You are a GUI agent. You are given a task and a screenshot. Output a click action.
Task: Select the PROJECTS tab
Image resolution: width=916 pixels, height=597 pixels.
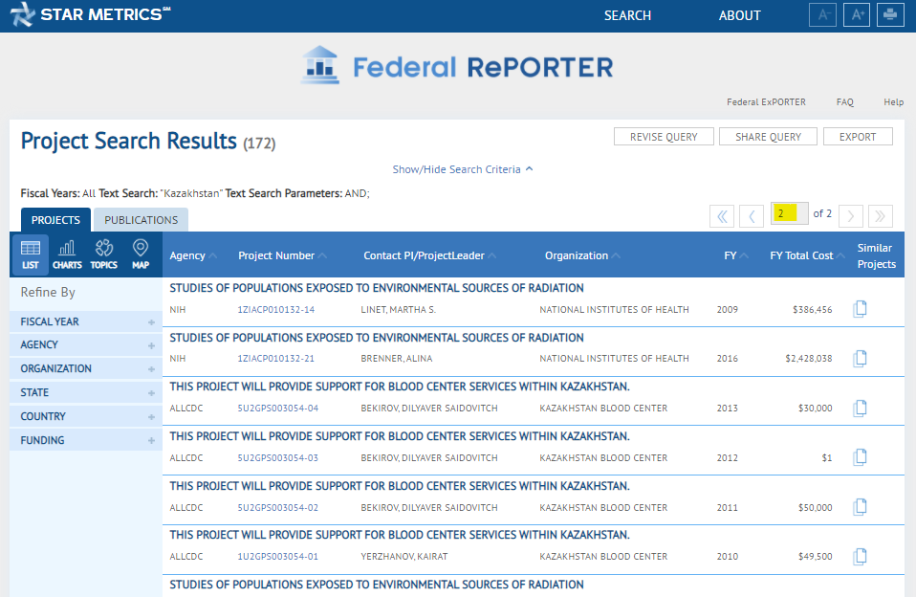point(55,220)
